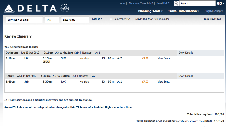Click the Log In button

(97, 19)
